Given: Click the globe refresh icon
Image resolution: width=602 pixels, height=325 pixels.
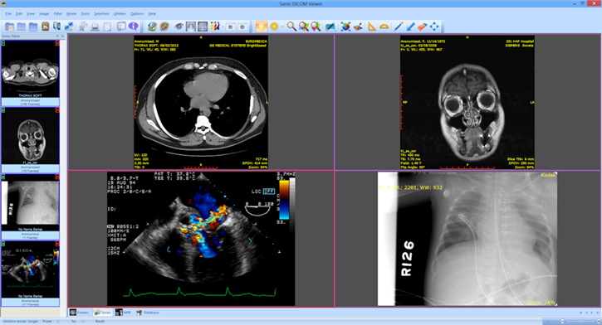Looking at the screenshot, I should [x=153, y=27].
